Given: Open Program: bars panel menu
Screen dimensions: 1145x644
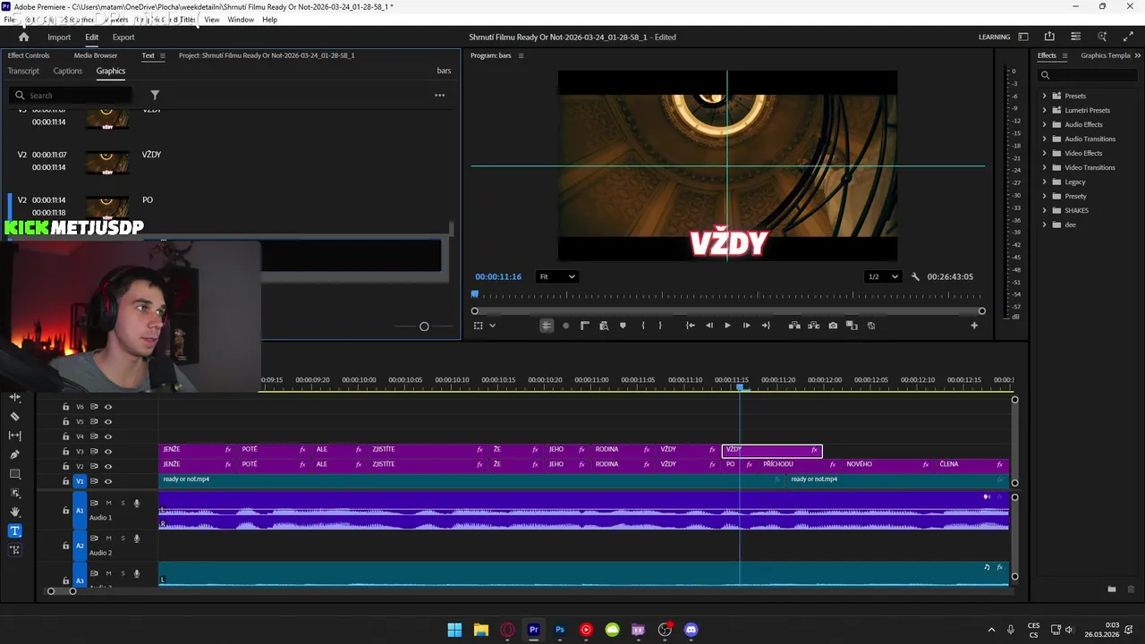Looking at the screenshot, I should click(521, 55).
